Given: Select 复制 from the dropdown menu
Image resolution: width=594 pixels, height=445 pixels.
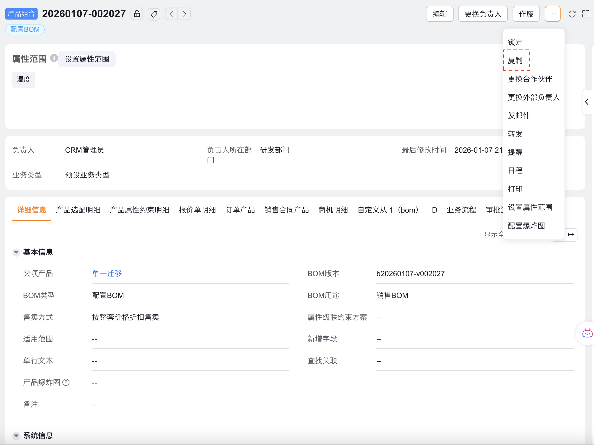Looking at the screenshot, I should click(515, 61).
